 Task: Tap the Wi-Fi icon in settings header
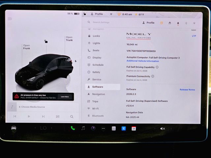(194, 23)
